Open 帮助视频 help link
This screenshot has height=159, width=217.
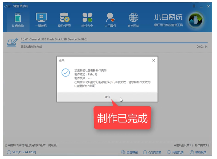[198, 152]
